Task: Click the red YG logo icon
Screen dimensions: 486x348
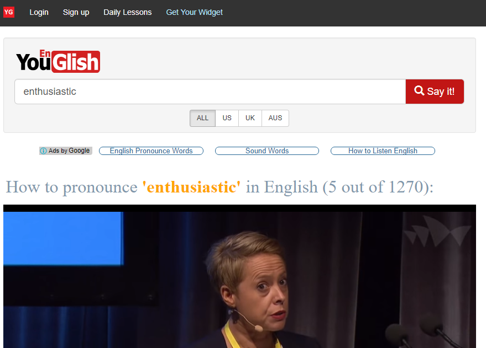Action: 9,12
